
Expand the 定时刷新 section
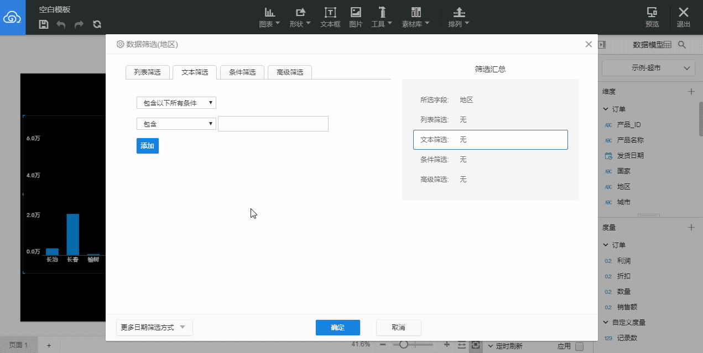click(491, 346)
